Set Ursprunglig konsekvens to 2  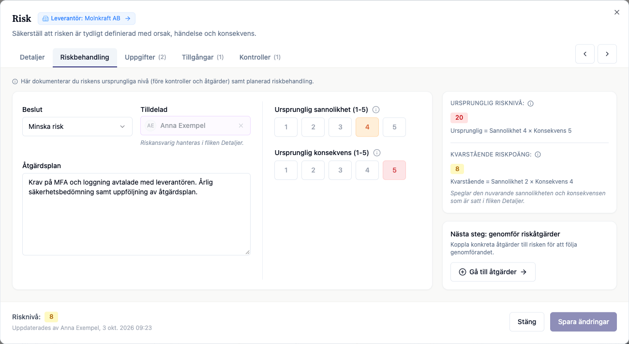[313, 170]
